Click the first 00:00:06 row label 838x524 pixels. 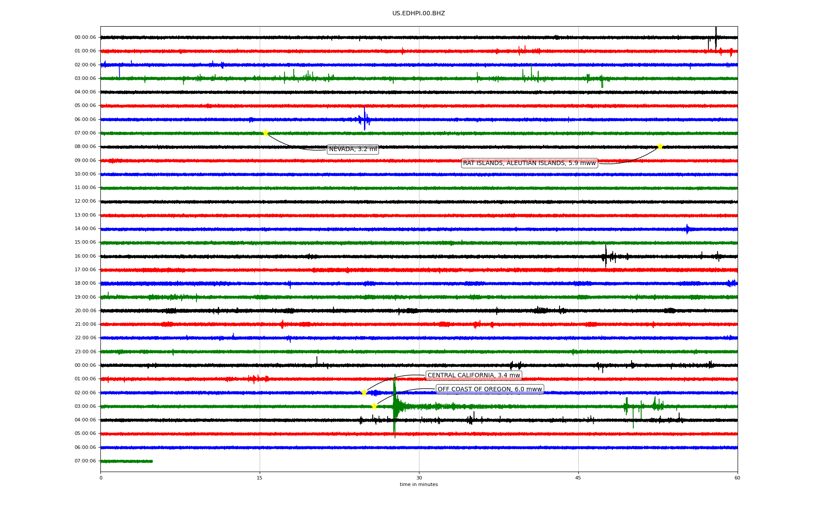pyautogui.click(x=85, y=38)
